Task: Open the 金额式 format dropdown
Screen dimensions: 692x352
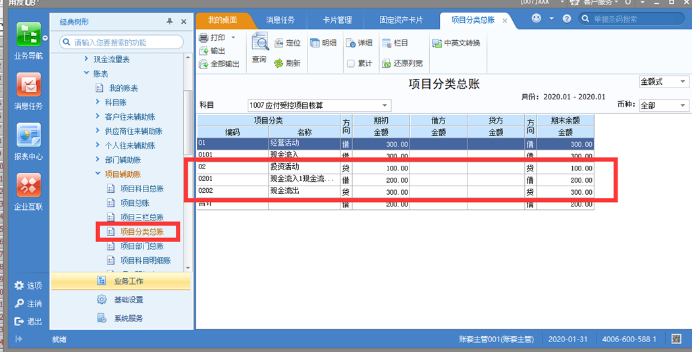Action: pyautogui.click(x=683, y=82)
